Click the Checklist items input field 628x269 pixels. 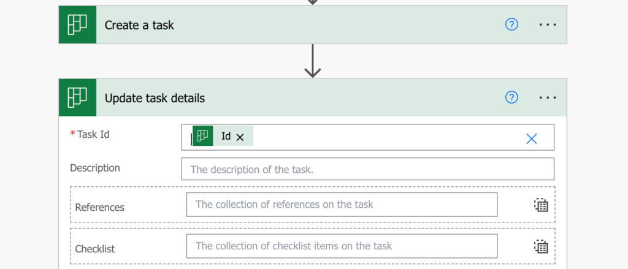342,246
